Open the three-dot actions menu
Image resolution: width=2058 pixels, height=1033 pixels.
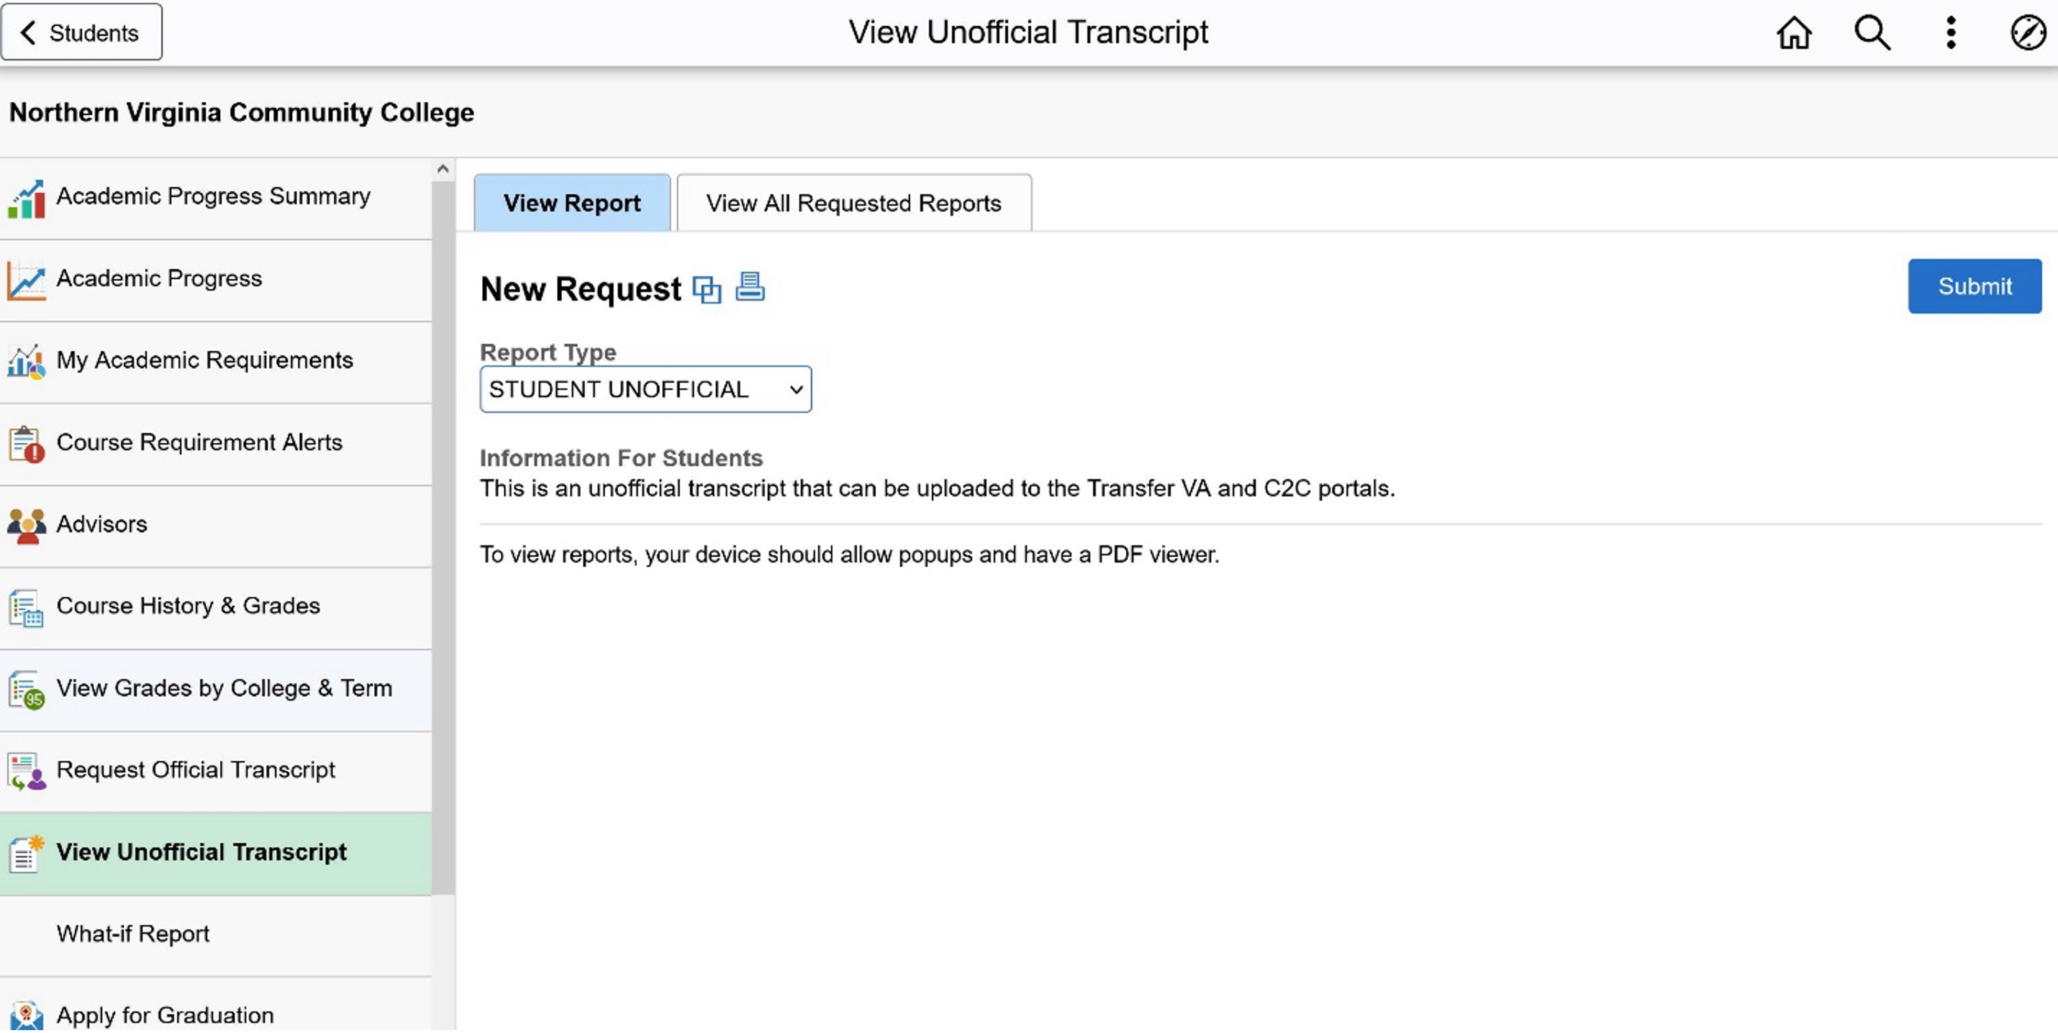click(x=1950, y=33)
